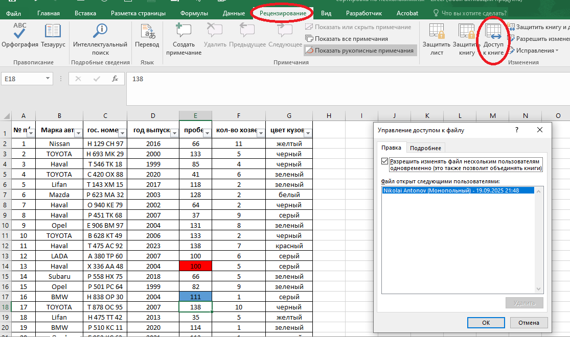Click the dialog help question mark
This screenshot has width=570, height=337.
[x=516, y=130]
